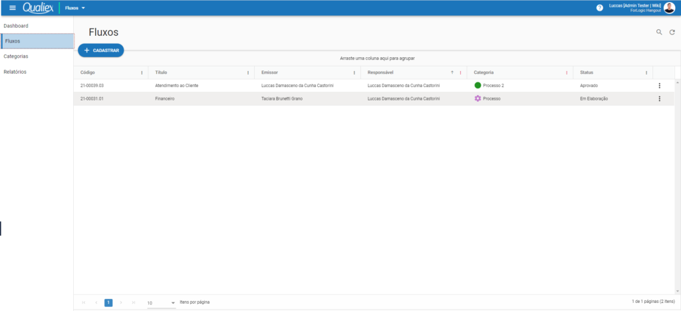Go to previous page arrow
Viewport: 681px width, 311px height.
(96, 302)
